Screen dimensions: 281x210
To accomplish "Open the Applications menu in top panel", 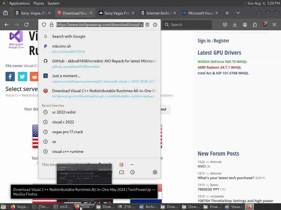I will point(19,3).
